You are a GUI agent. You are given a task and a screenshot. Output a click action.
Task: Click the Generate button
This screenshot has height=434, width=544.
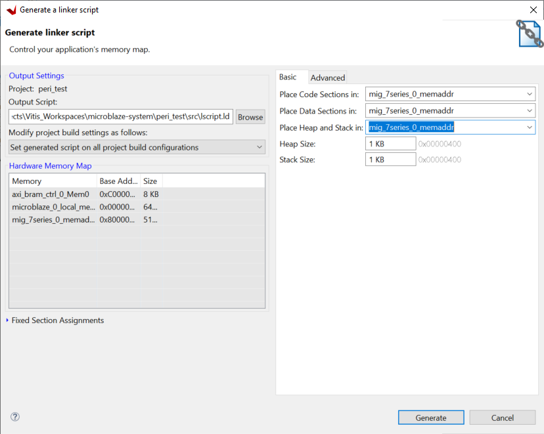pos(431,418)
